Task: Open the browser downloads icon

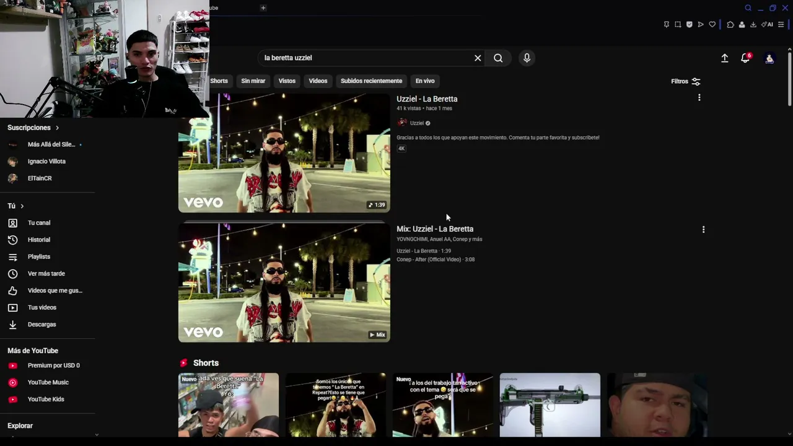Action: [753, 25]
